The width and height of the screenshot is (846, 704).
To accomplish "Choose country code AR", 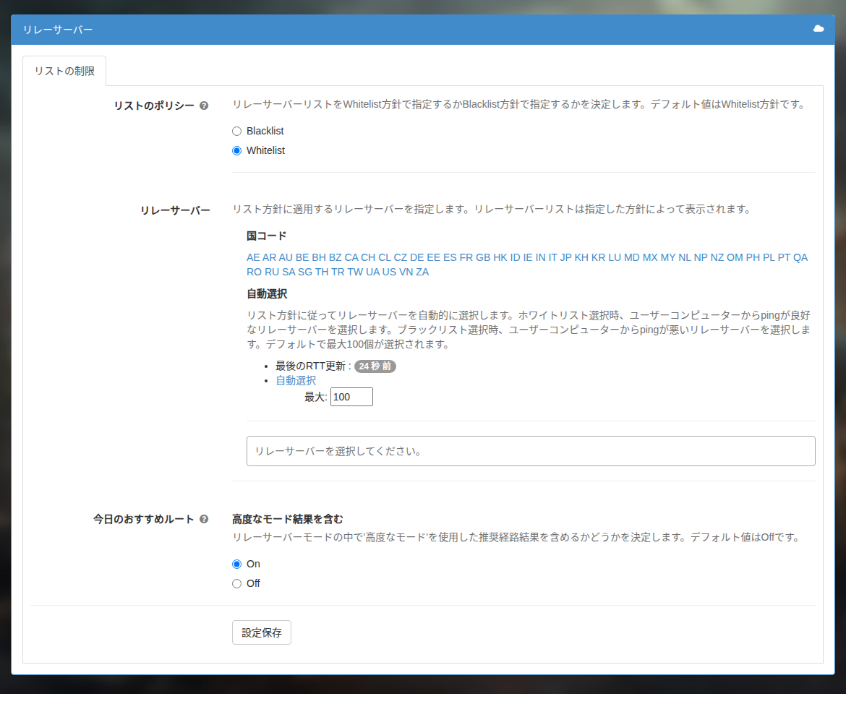I will tap(269, 257).
